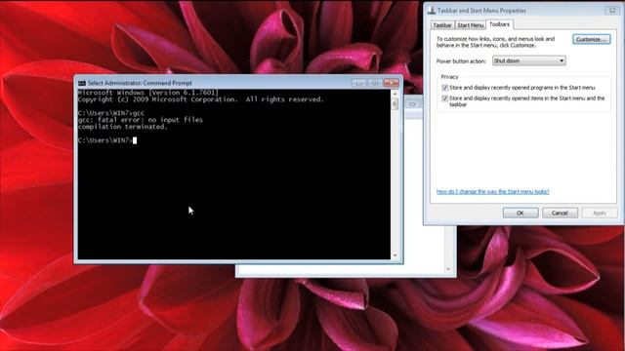Click the Microsoft Windows version line

[147, 93]
